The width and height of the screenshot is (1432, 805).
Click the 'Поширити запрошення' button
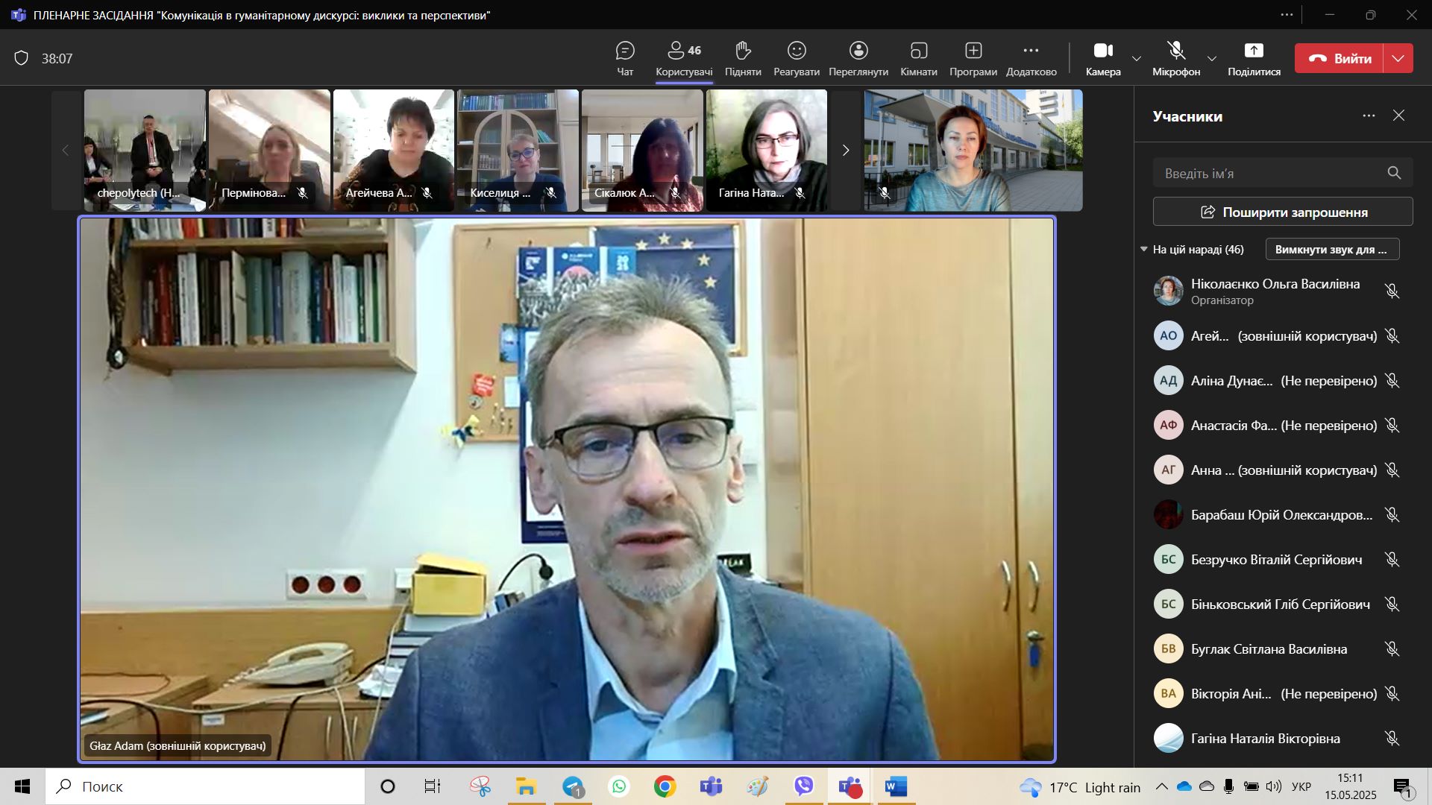[1283, 212]
